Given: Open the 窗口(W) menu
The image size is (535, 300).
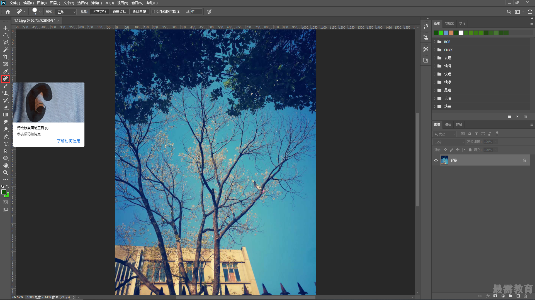Looking at the screenshot, I should [137, 3].
